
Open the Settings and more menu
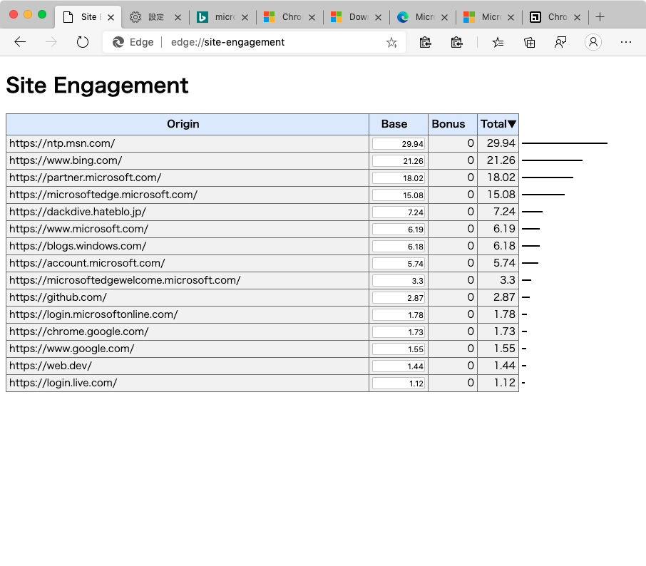626,42
